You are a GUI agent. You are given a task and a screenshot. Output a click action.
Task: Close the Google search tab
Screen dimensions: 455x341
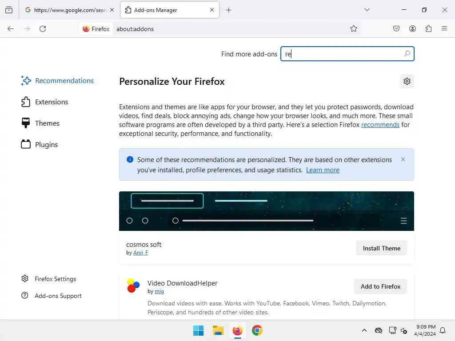tap(112, 10)
